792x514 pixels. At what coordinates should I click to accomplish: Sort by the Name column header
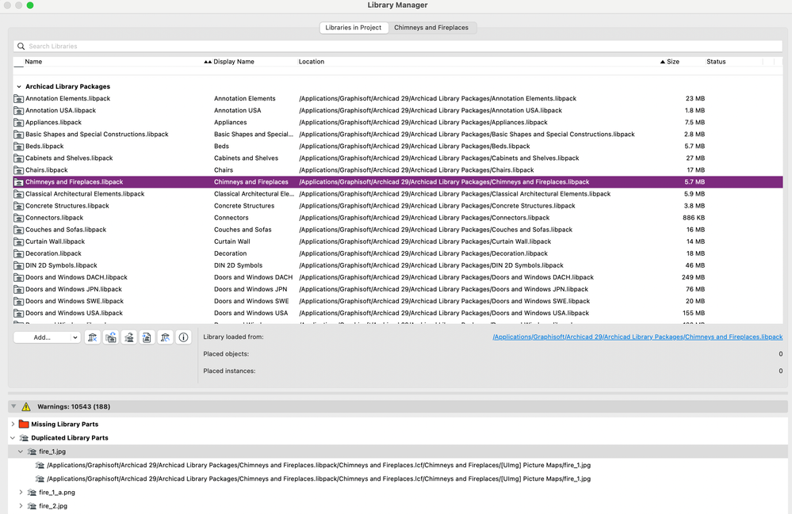pyautogui.click(x=33, y=62)
